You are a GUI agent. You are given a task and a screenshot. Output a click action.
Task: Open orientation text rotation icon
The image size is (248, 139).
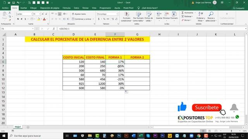64,14
